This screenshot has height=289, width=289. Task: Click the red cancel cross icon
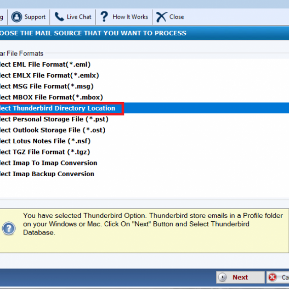click(x=272, y=277)
